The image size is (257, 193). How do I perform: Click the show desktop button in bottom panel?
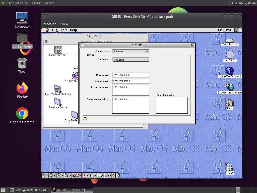3,190
